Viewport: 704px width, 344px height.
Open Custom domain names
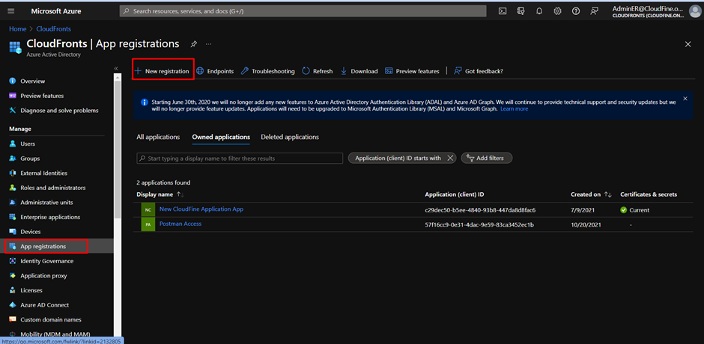51,320
